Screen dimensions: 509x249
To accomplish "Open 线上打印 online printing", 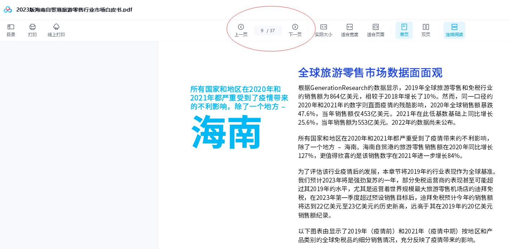I will pyautogui.click(x=56, y=30).
